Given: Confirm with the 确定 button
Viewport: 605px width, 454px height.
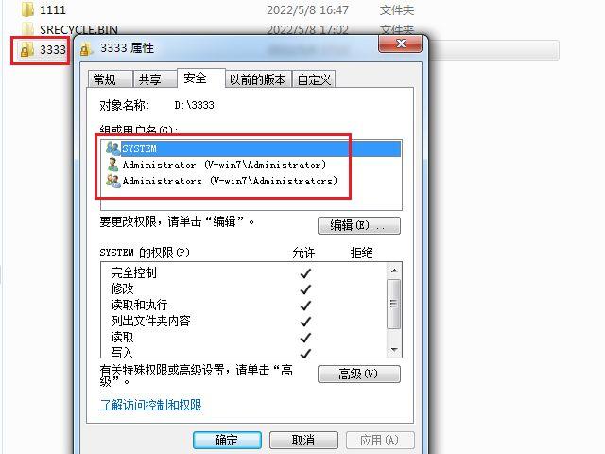Looking at the screenshot, I should tap(227, 440).
